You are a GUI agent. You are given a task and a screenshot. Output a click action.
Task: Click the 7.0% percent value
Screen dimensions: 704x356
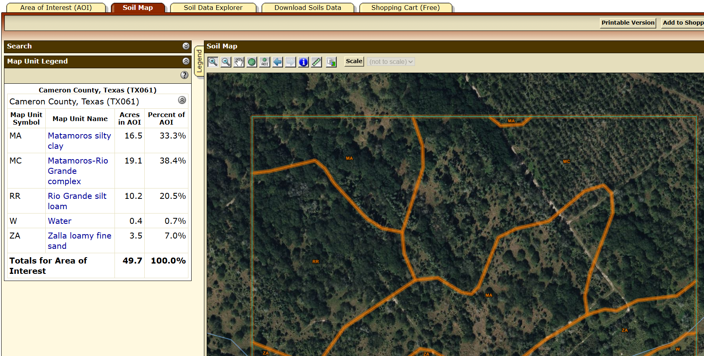point(175,236)
